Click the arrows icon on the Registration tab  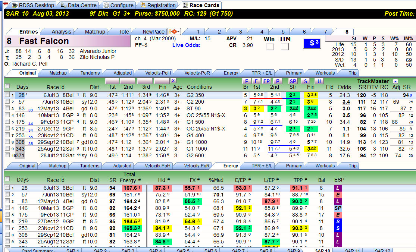(x=143, y=5)
